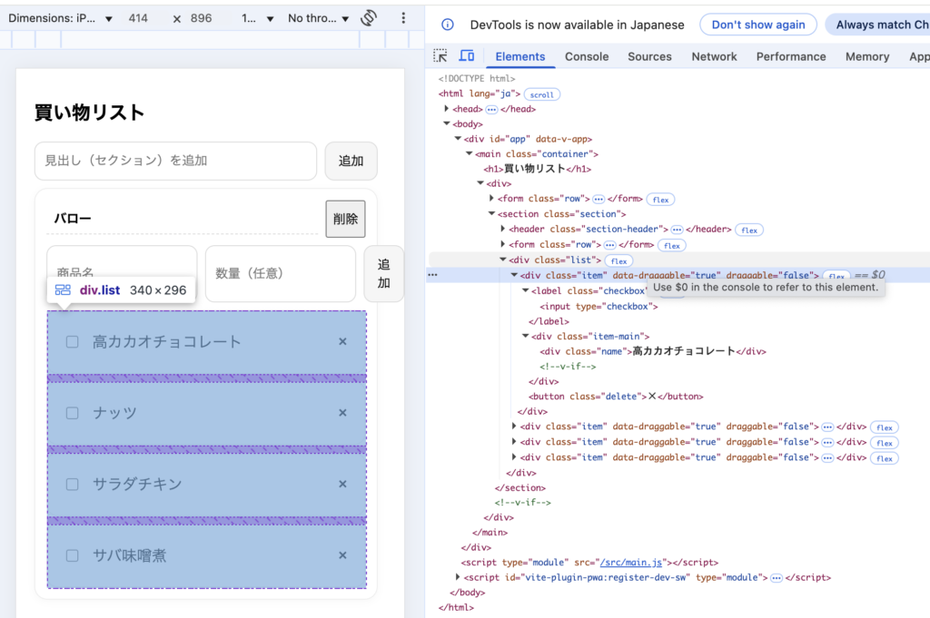930x618 pixels.
Task: Open the Dimensions device dropdown
Action: tap(60, 18)
